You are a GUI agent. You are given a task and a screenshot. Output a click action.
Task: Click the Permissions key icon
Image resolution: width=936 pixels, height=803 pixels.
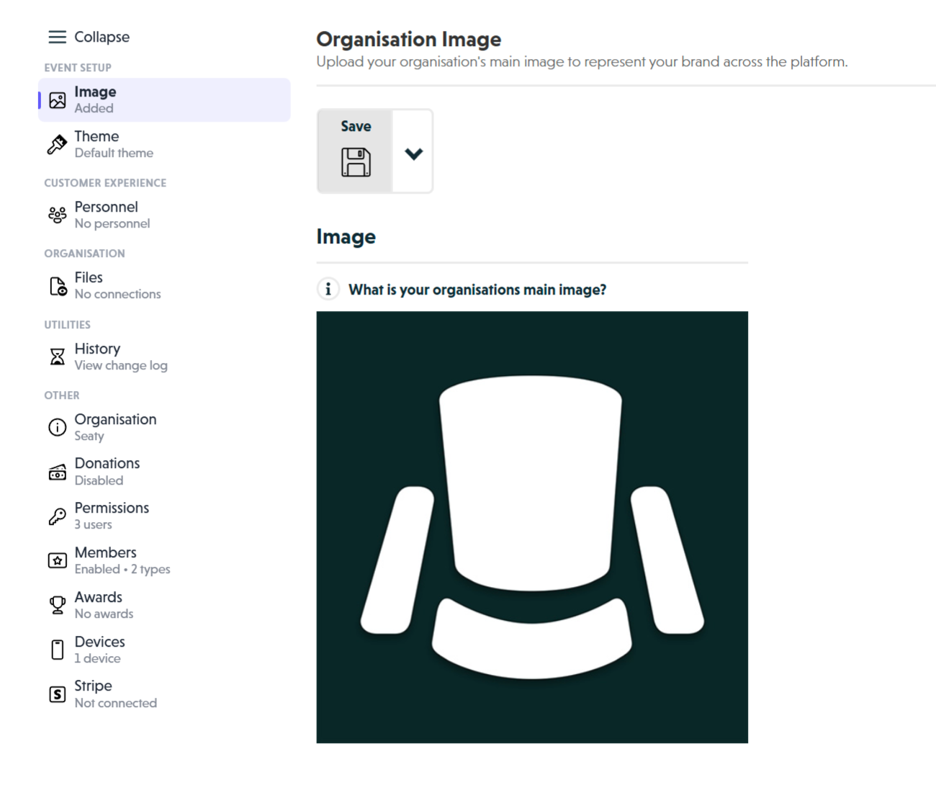[x=58, y=516]
